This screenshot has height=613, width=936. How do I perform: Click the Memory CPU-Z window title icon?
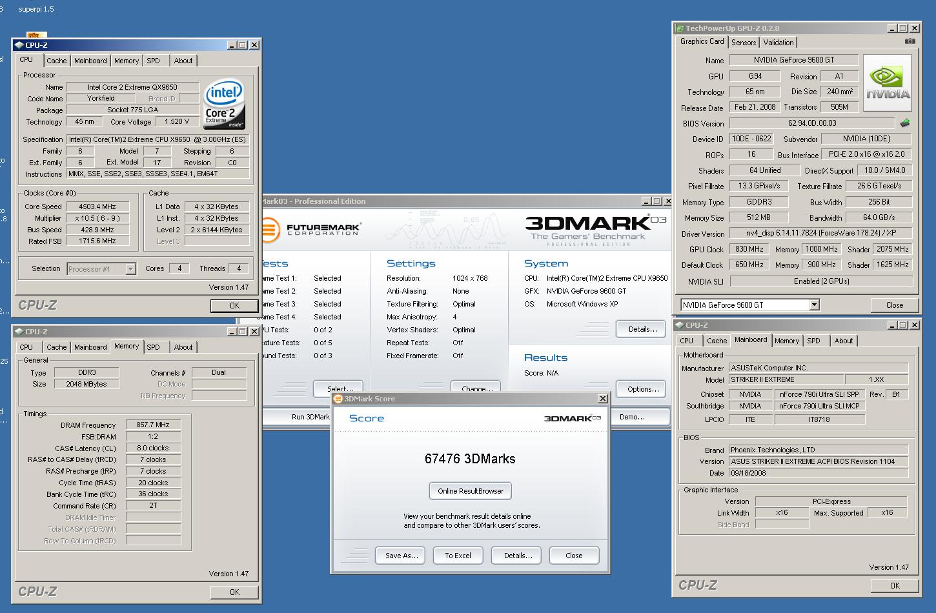click(19, 332)
